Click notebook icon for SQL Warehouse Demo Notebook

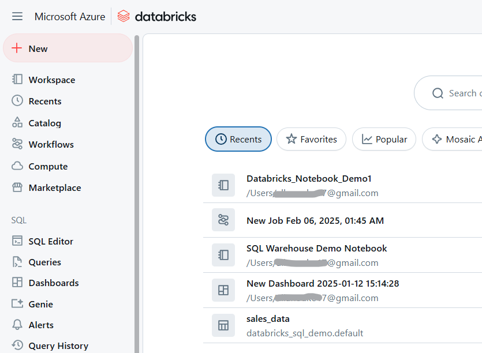click(x=223, y=255)
